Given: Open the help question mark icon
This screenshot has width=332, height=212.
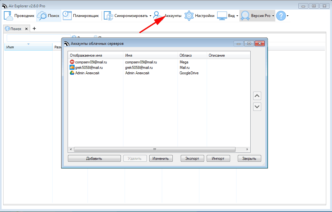Looking at the screenshot, I should click(x=281, y=16).
